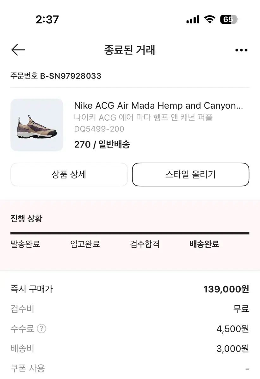Open the Nike ACG Air Mada shoe thumbnail

pyautogui.click(x=37, y=125)
